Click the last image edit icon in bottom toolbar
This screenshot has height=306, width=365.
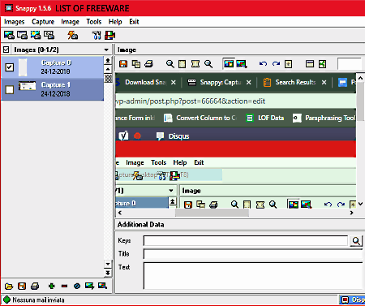pos(102,286)
